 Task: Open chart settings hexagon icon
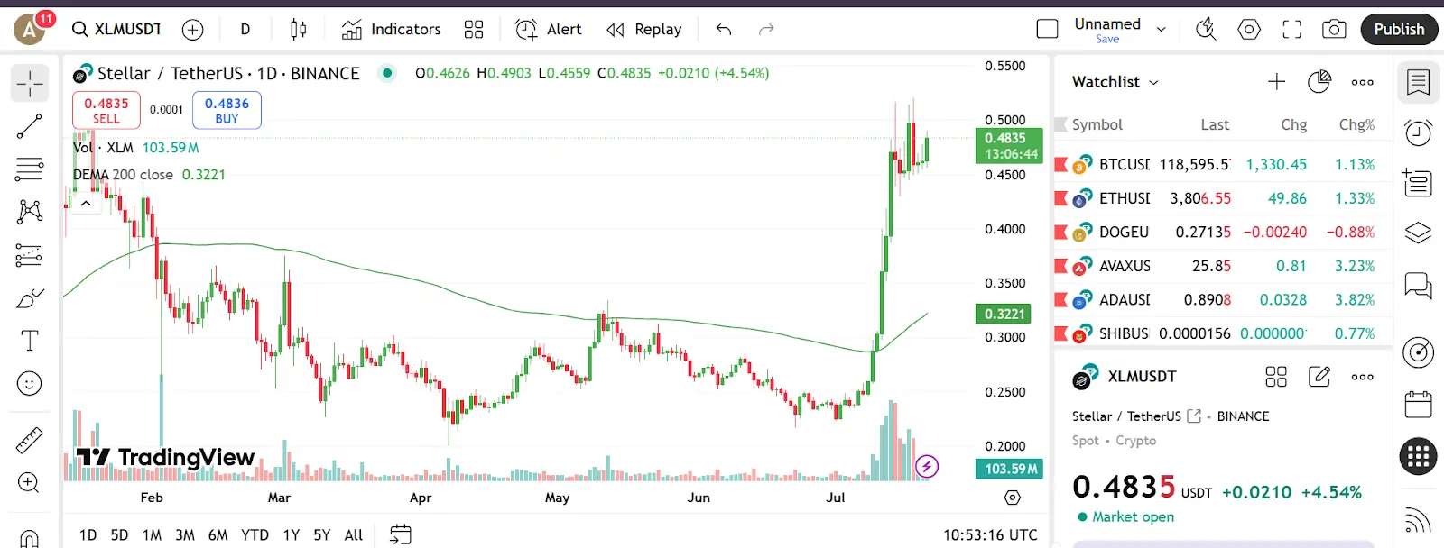(x=1249, y=30)
